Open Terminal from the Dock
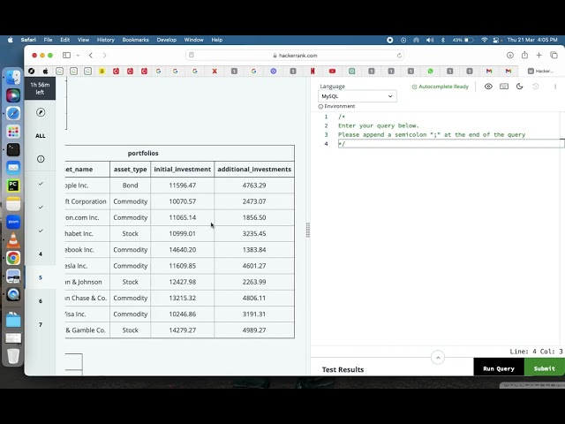 [13, 149]
